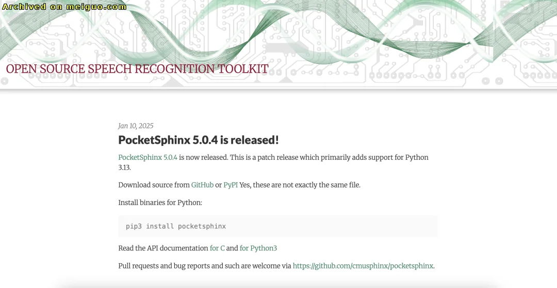
Task: Click the Jan 10, 2025 post date
Action: click(136, 126)
